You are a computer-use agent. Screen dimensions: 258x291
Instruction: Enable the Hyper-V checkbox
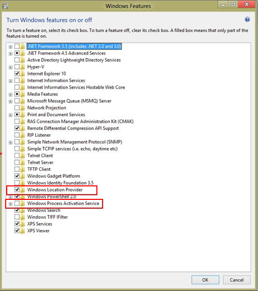pos(17,67)
